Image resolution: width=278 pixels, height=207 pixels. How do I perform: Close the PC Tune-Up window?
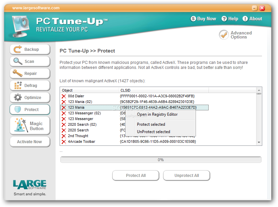(x=262, y=8)
